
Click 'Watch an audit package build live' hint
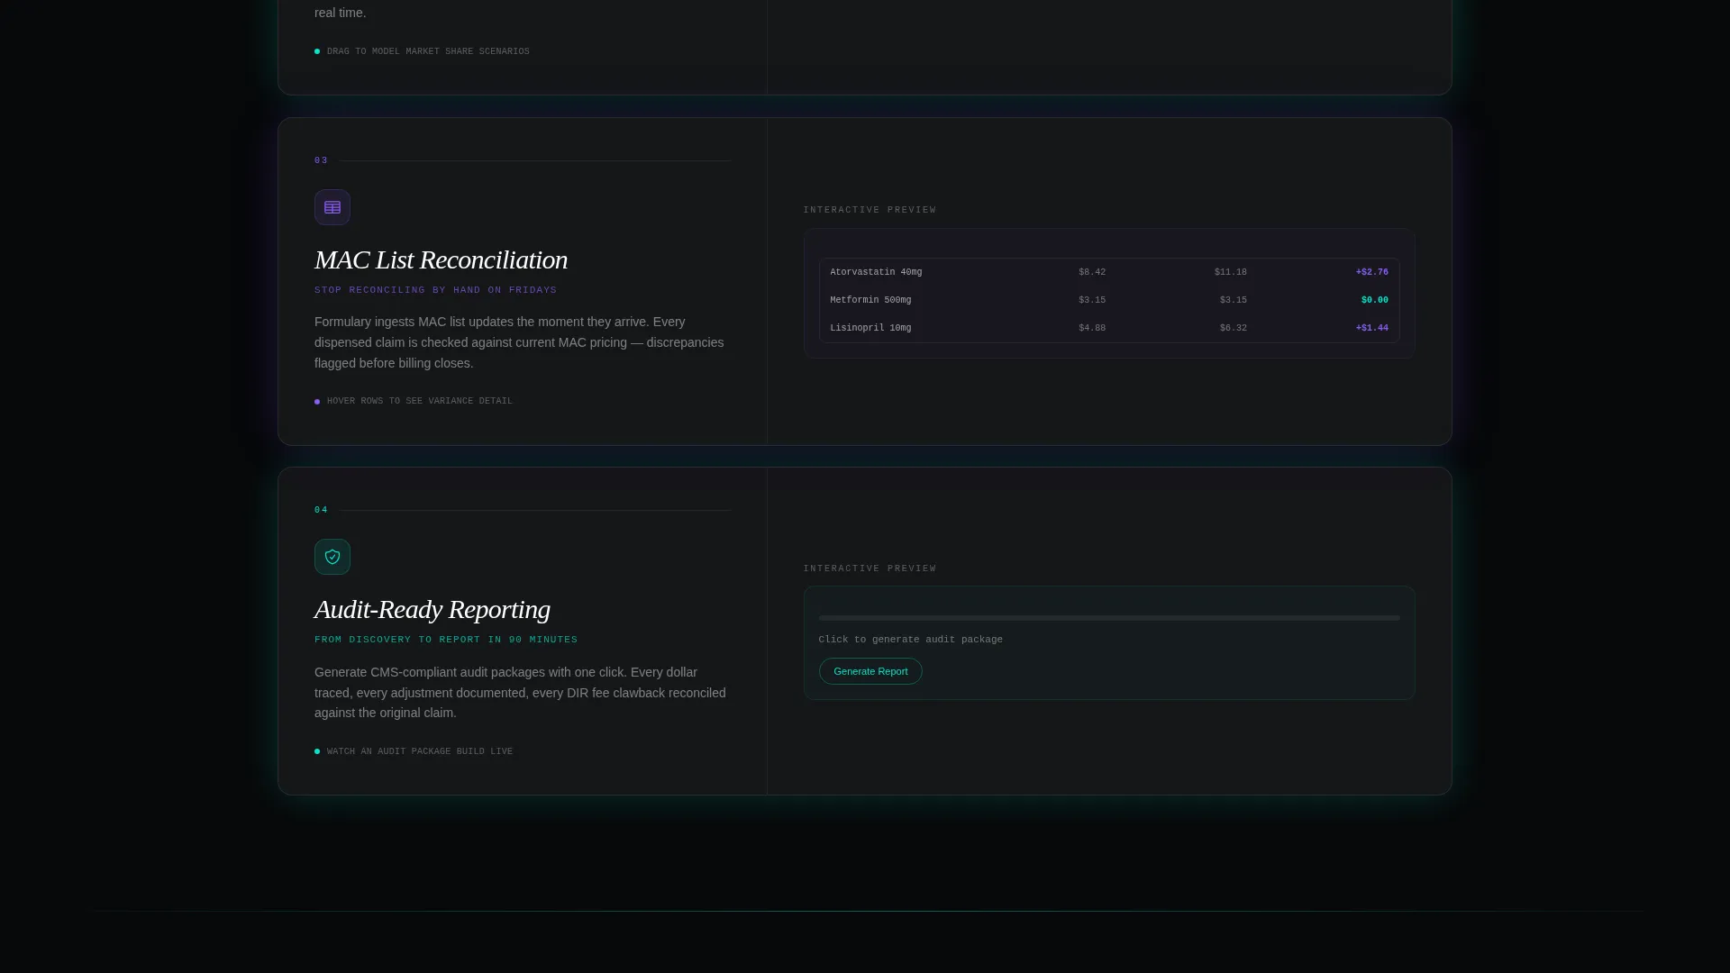[x=419, y=751]
